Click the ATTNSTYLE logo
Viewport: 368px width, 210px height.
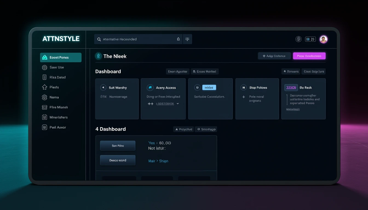click(x=61, y=39)
